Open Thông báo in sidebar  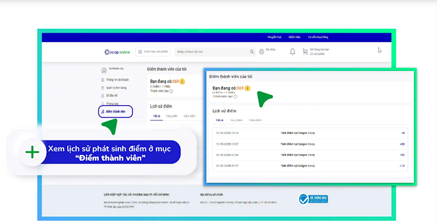point(110,104)
